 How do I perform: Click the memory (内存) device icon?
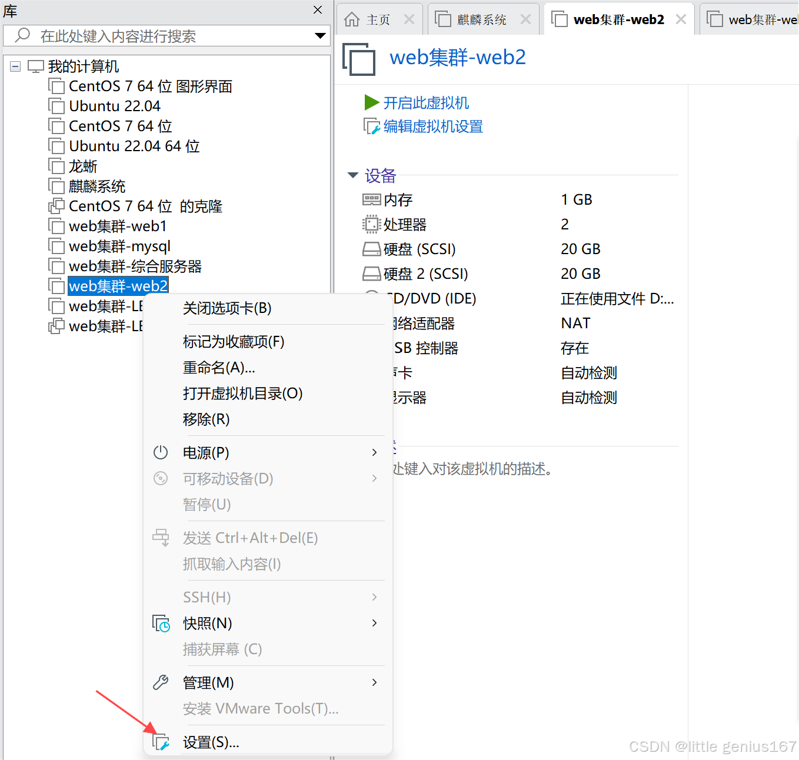[371, 200]
